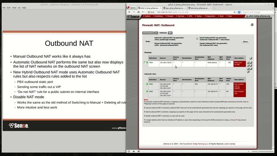Switch to the NPt tab

click(170, 33)
